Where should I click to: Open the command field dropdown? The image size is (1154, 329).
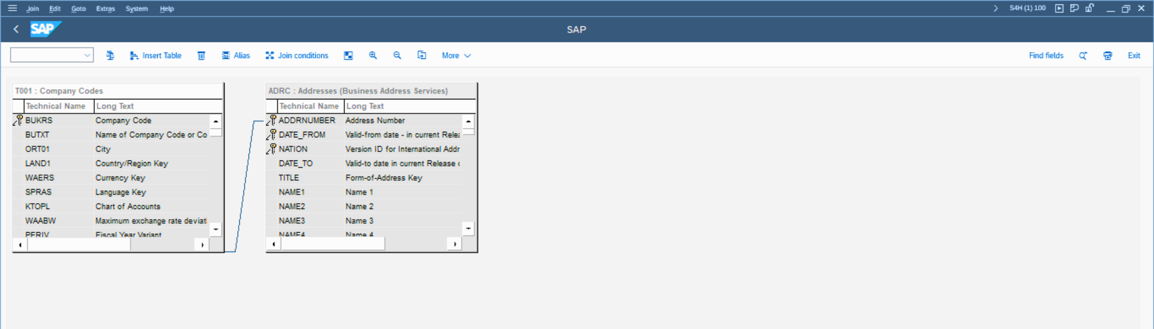(x=87, y=55)
